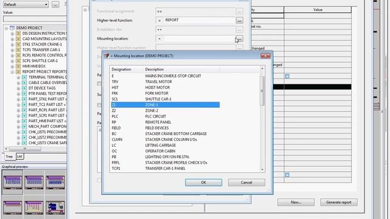The width and height of the screenshot is (390, 219).
Task: Select the TERMINAL TERMINAL report page icon
Action: click(24, 77)
